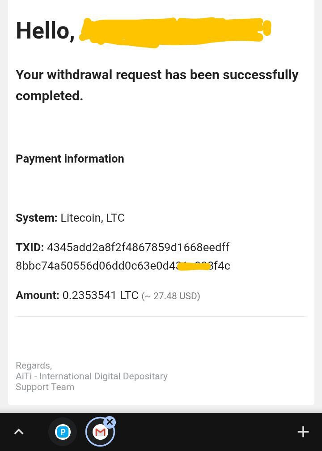Click the 'Hello,' greeting heading

pyautogui.click(x=45, y=31)
